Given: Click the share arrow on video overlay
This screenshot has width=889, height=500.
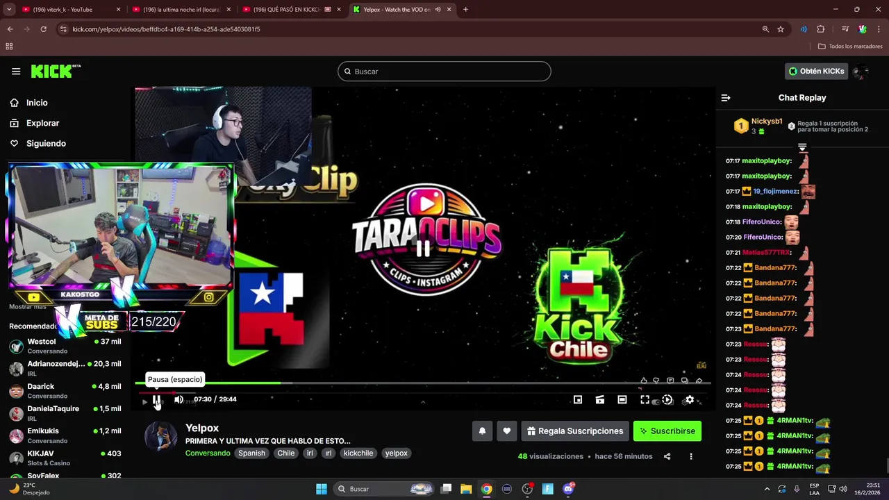Looking at the screenshot, I should pyautogui.click(x=699, y=381).
